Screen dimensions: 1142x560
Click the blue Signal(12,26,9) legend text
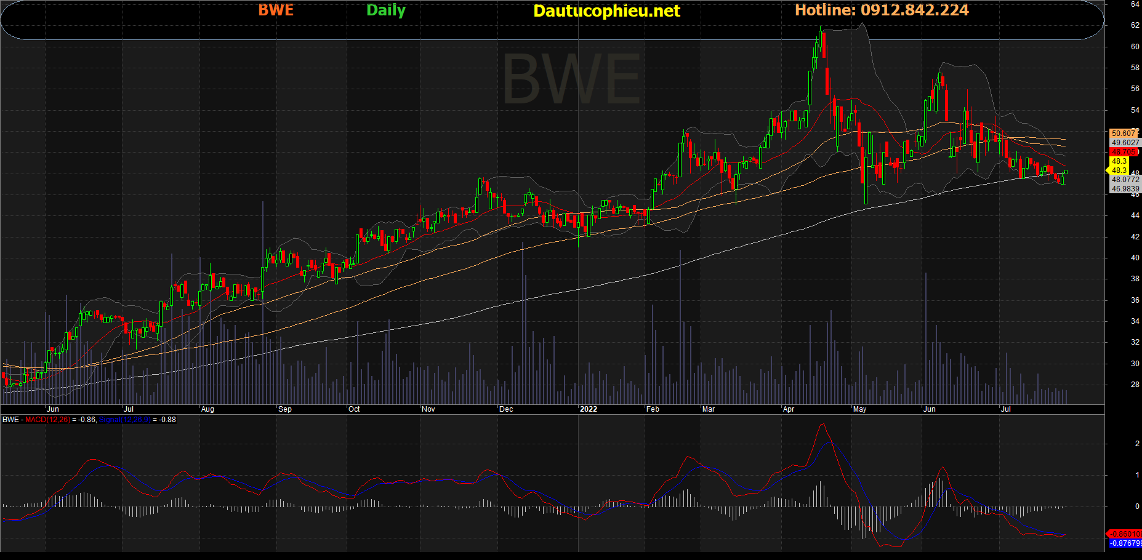(124, 420)
